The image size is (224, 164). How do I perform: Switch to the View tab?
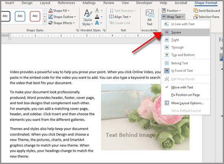pos(125,3)
